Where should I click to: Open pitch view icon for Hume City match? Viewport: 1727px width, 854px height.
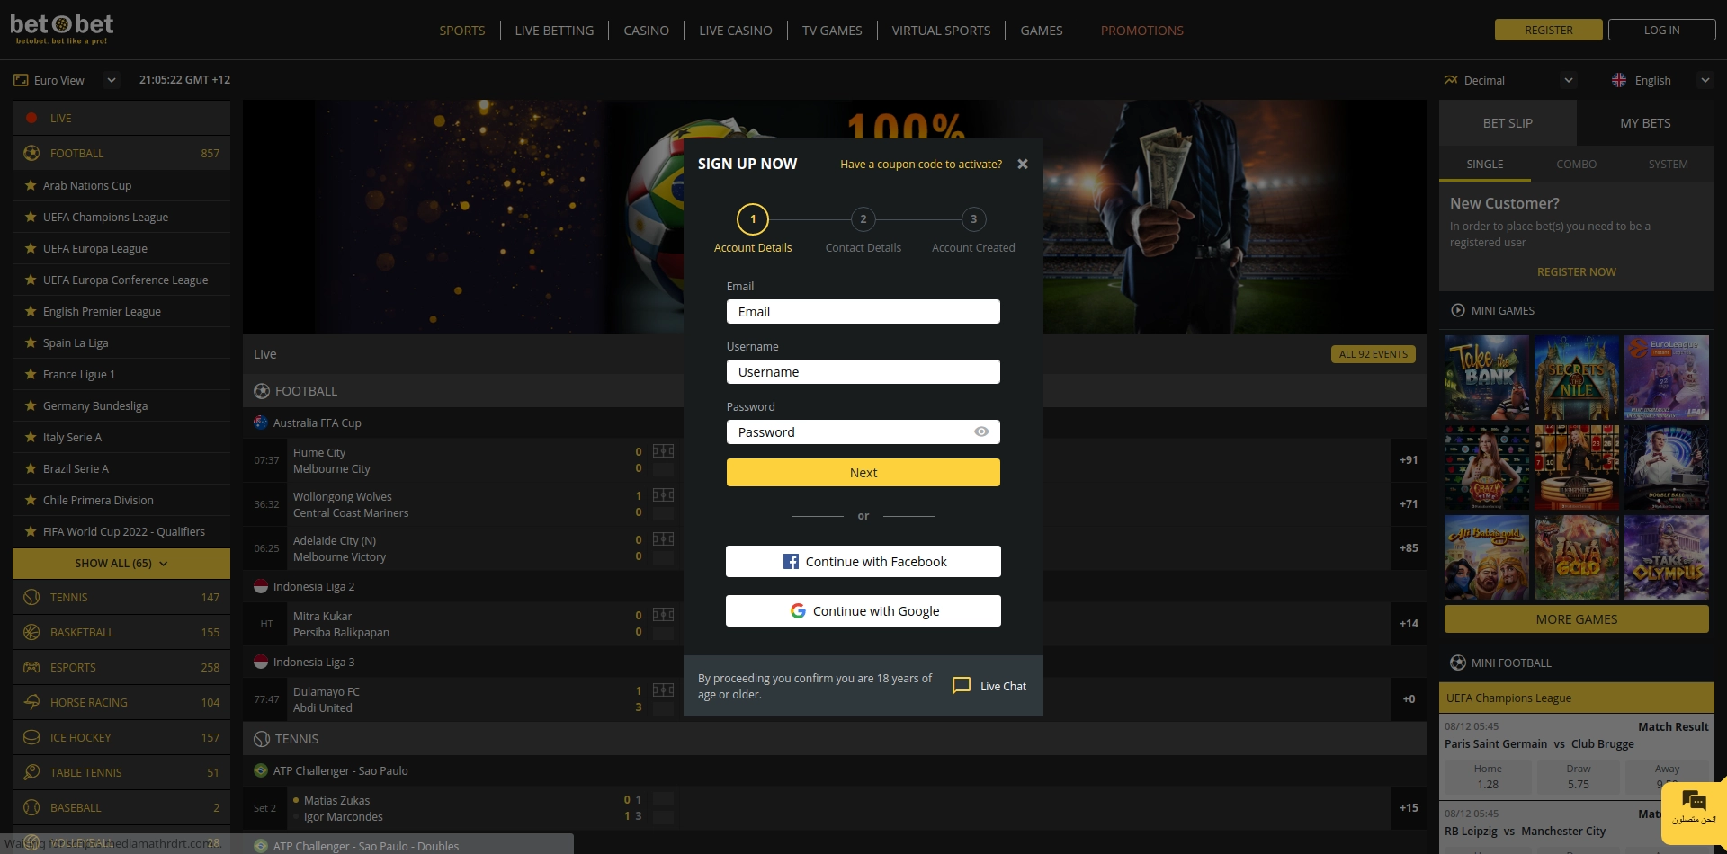tap(663, 451)
